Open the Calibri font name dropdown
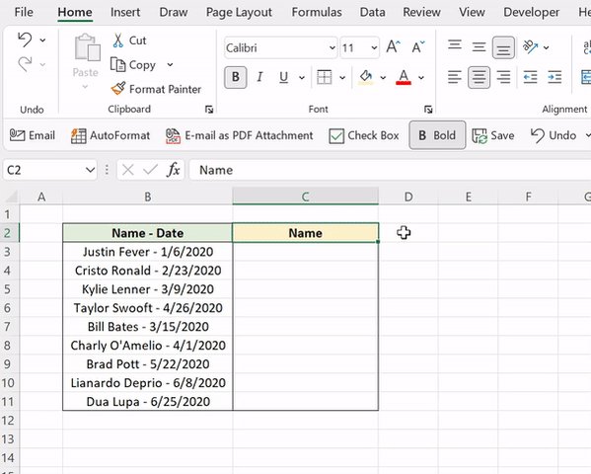The image size is (591, 474). tap(332, 48)
